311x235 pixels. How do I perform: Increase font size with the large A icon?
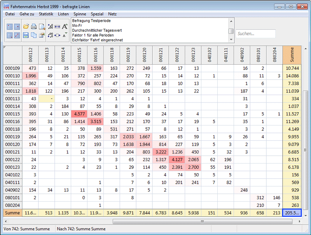coord(65,26)
